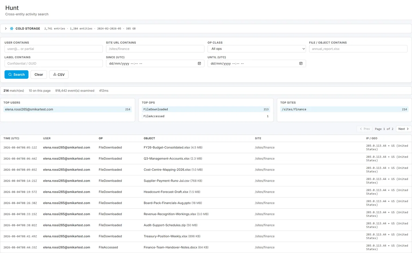The width and height of the screenshot is (412, 253).
Task: Click the Cold Storage title label
Action: (28, 29)
